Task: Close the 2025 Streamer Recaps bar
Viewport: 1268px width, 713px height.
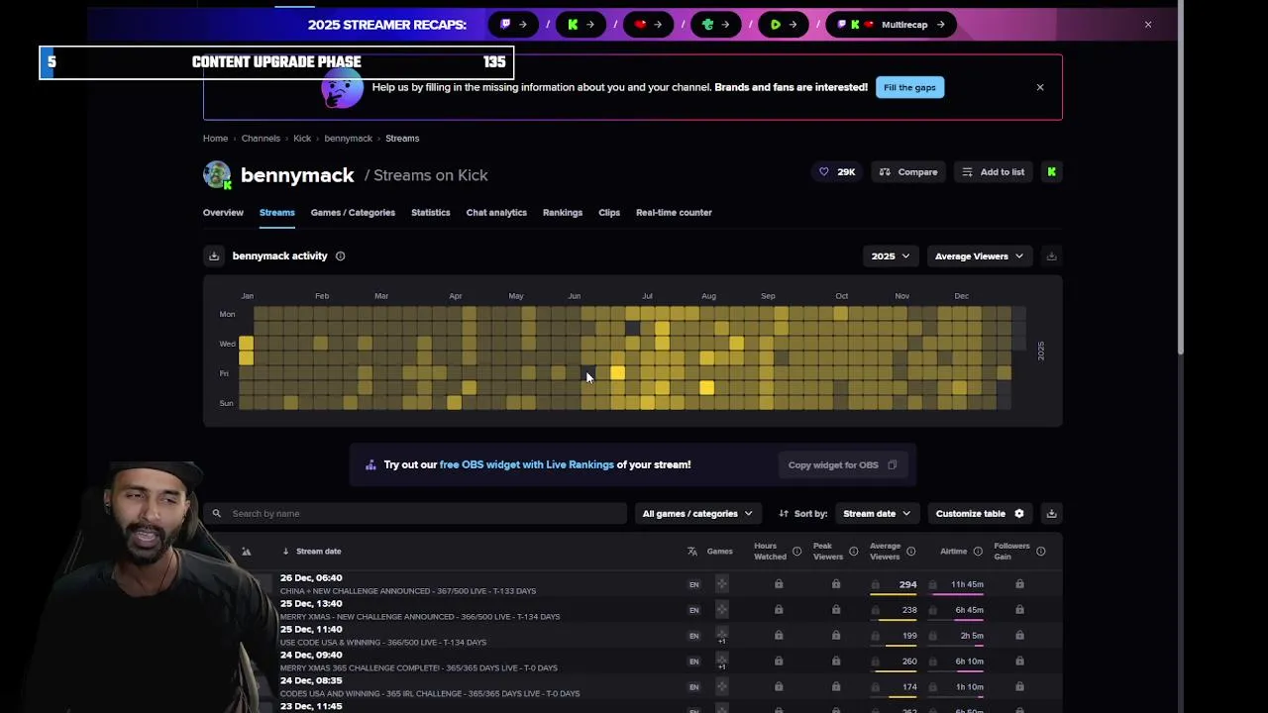Action: click(x=1148, y=25)
